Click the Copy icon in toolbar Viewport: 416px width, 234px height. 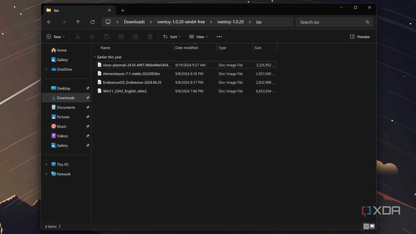[92, 37]
